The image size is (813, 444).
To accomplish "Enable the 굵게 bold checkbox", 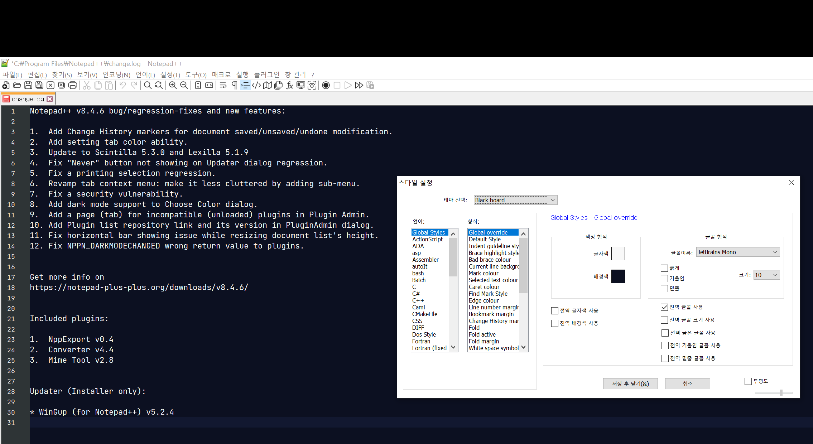I will point(664,268).
